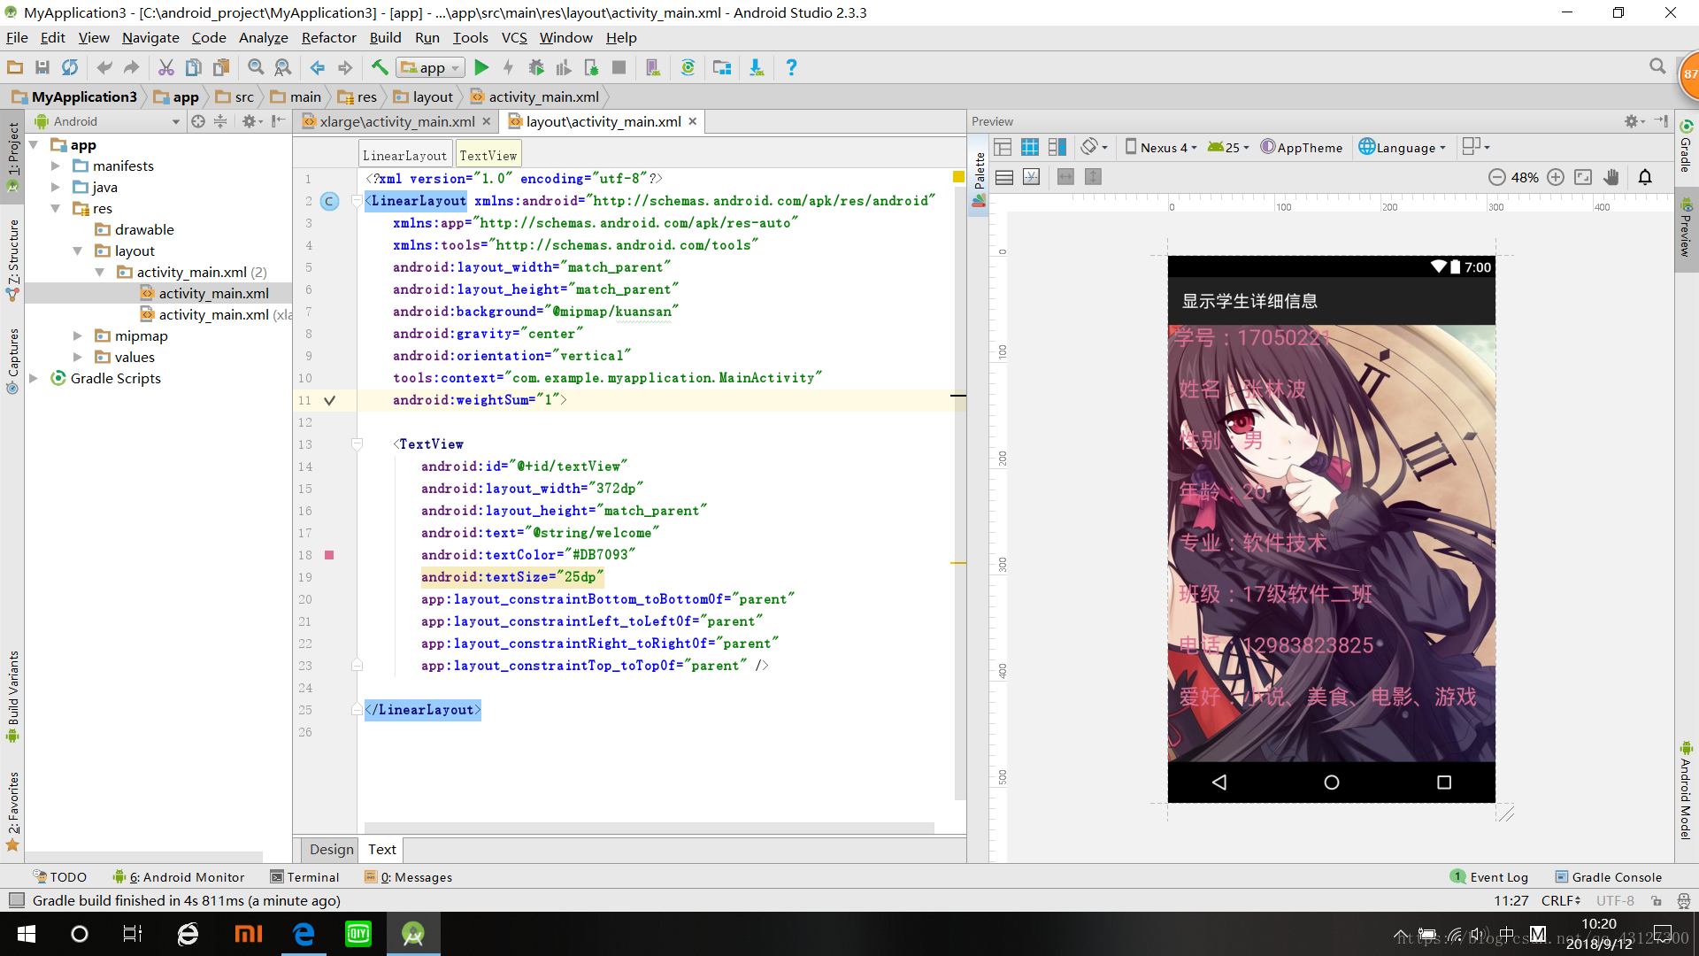Open the Language dropdown in the preview
This screenshot has height=956, width=1699.
(x=1403, y=147)
